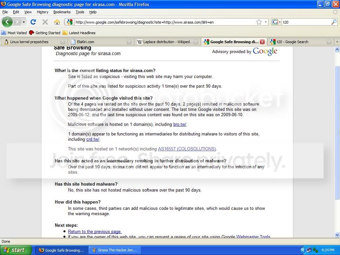The image size is (340, 255).
Task: Select the Google Safe Browsing taskbar button
Action: pyautogui.click(x=61, y=250)
